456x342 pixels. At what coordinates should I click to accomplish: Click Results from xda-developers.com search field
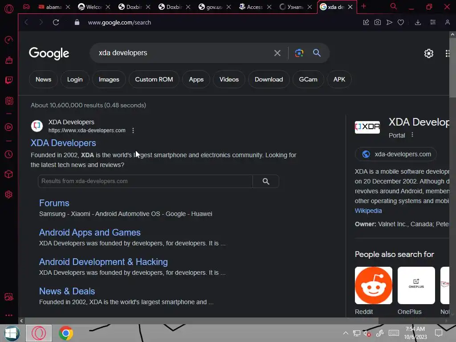145,181
